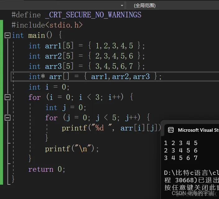Click the #define directive keyword
Image resolution: width=219 pixels, height=199 pixels.
click(26, 15)
